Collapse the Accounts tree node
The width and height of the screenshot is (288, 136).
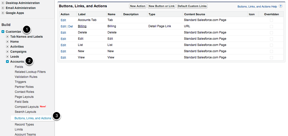[x=8, y=62]
